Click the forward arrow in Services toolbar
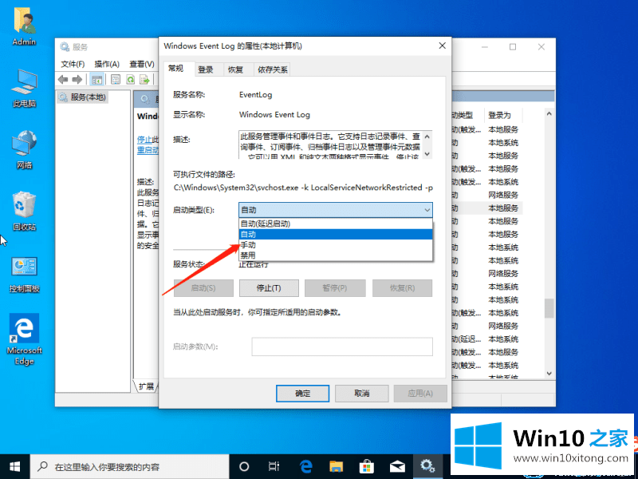Viewport: 638px width, 479px height. [x=77, y=79]
